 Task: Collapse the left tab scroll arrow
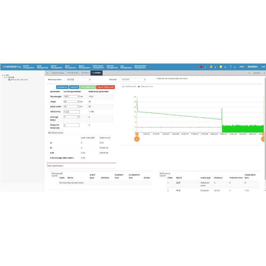47,72
